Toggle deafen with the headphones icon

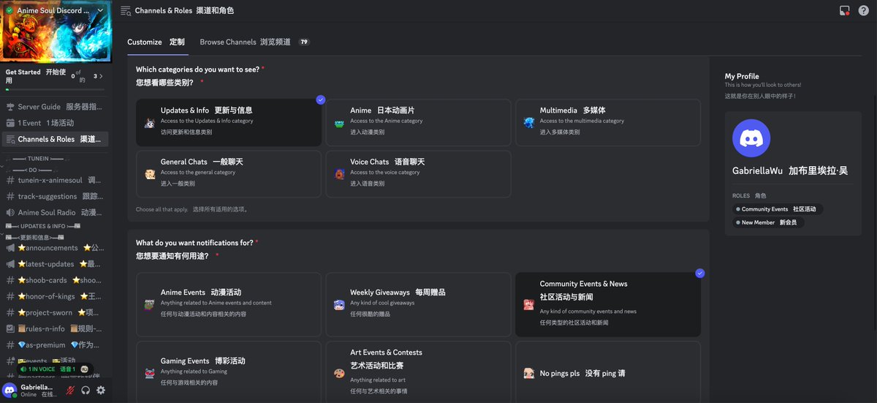point(86,391)
